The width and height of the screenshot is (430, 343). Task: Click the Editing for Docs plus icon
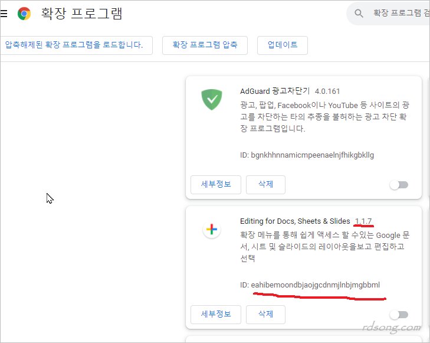tap(211, 230)
